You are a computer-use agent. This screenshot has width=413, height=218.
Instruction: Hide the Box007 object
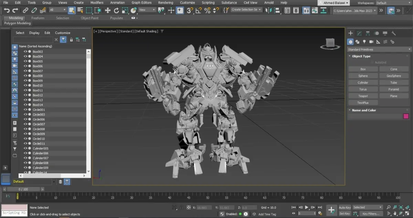click(25, 71)
